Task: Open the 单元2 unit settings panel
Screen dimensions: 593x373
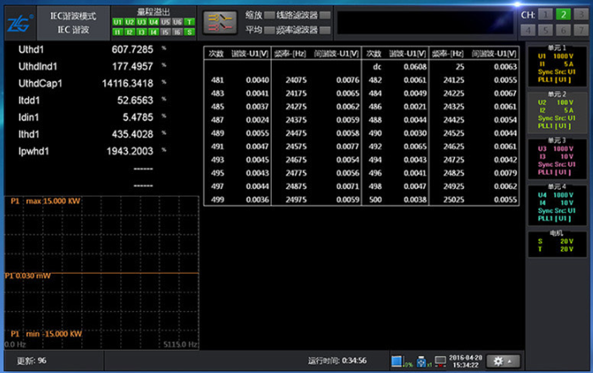Action: click(557, 111)
